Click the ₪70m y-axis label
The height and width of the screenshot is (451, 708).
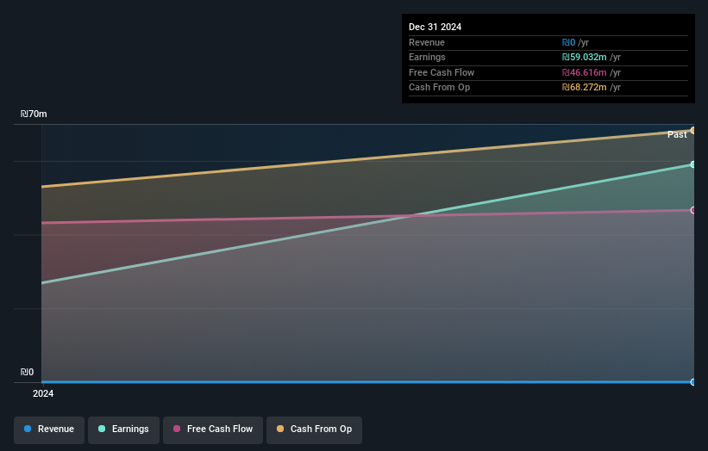[x=34, y=114]
